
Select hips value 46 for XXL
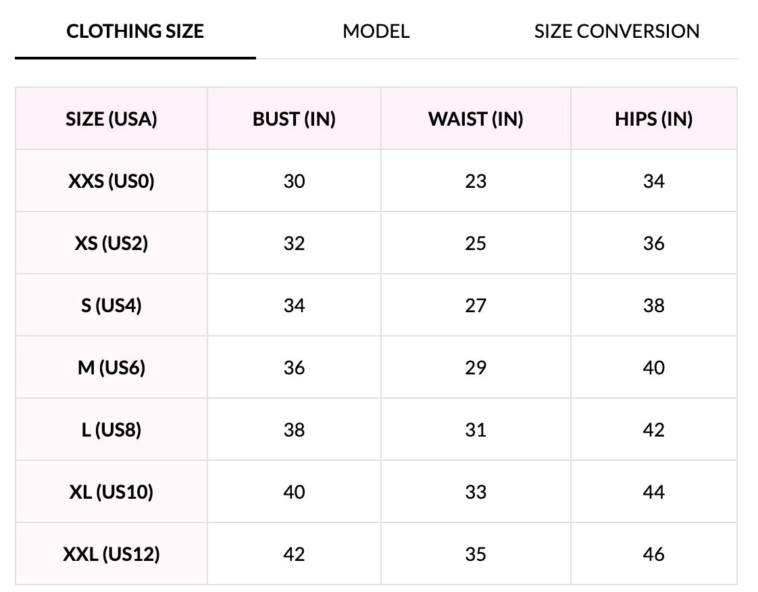coord(653,554)
